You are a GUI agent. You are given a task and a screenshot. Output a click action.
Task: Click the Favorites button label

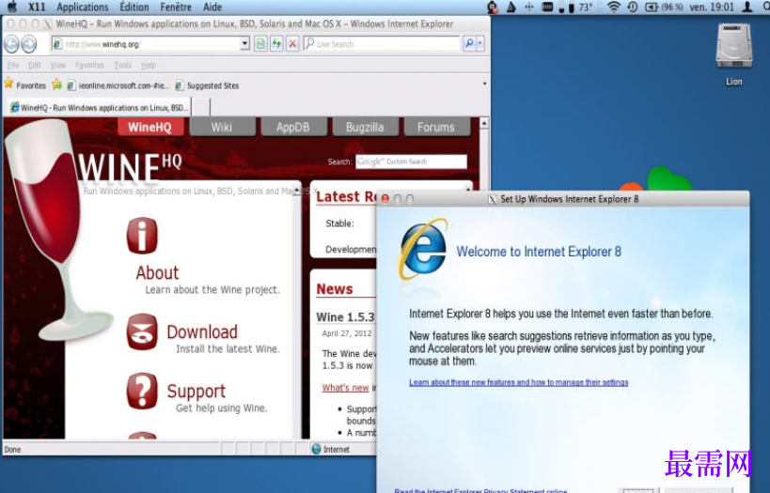(x=31, y=85)
